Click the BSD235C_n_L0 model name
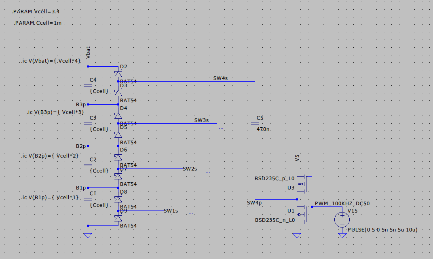Viewport: 433px width, 259px height. pos(275,220)
